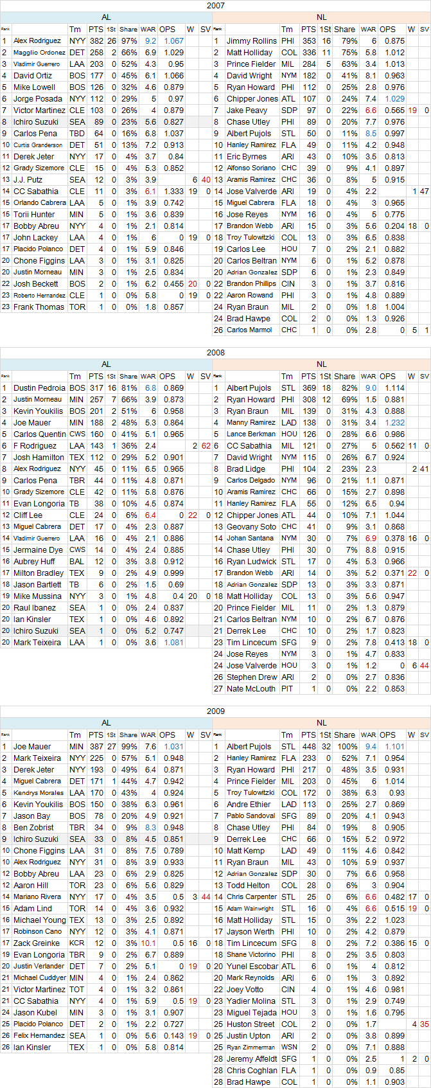Click J.J. Putz's name
Image resolution: width=431 pixels, height=1088 pixels.
[x=28, y=180]
